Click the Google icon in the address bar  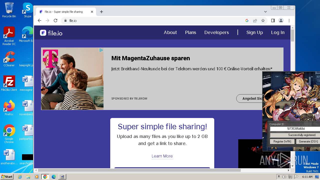click(x=247, y=20)
